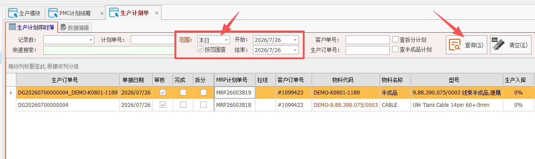535x159 pixels.
Task: Toggle 完成 checkbox for row DG20260700000004_DEMO-K0801-1189
Action: pyautogui.click(x=183, y=93)
